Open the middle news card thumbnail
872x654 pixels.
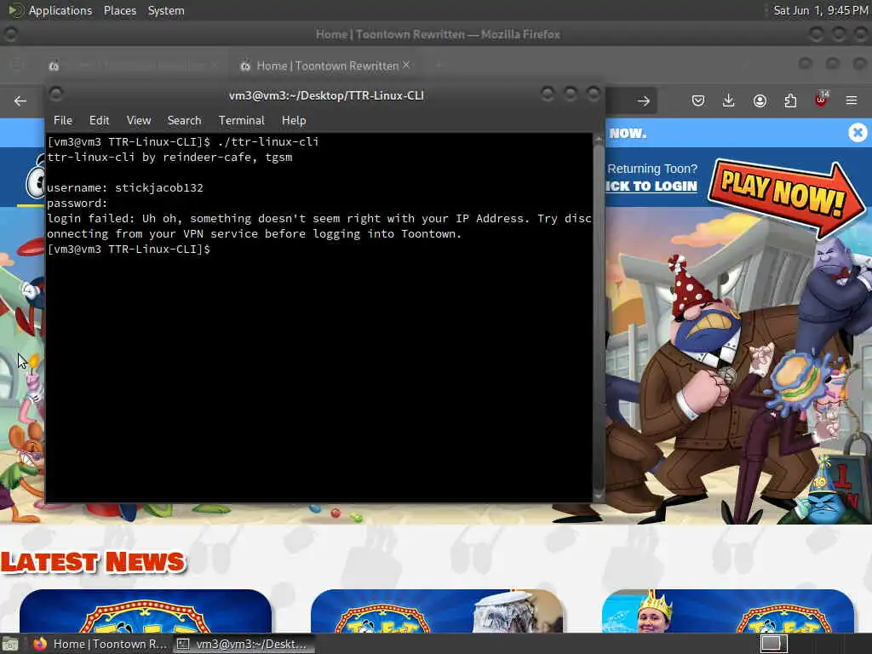point(437,611)
